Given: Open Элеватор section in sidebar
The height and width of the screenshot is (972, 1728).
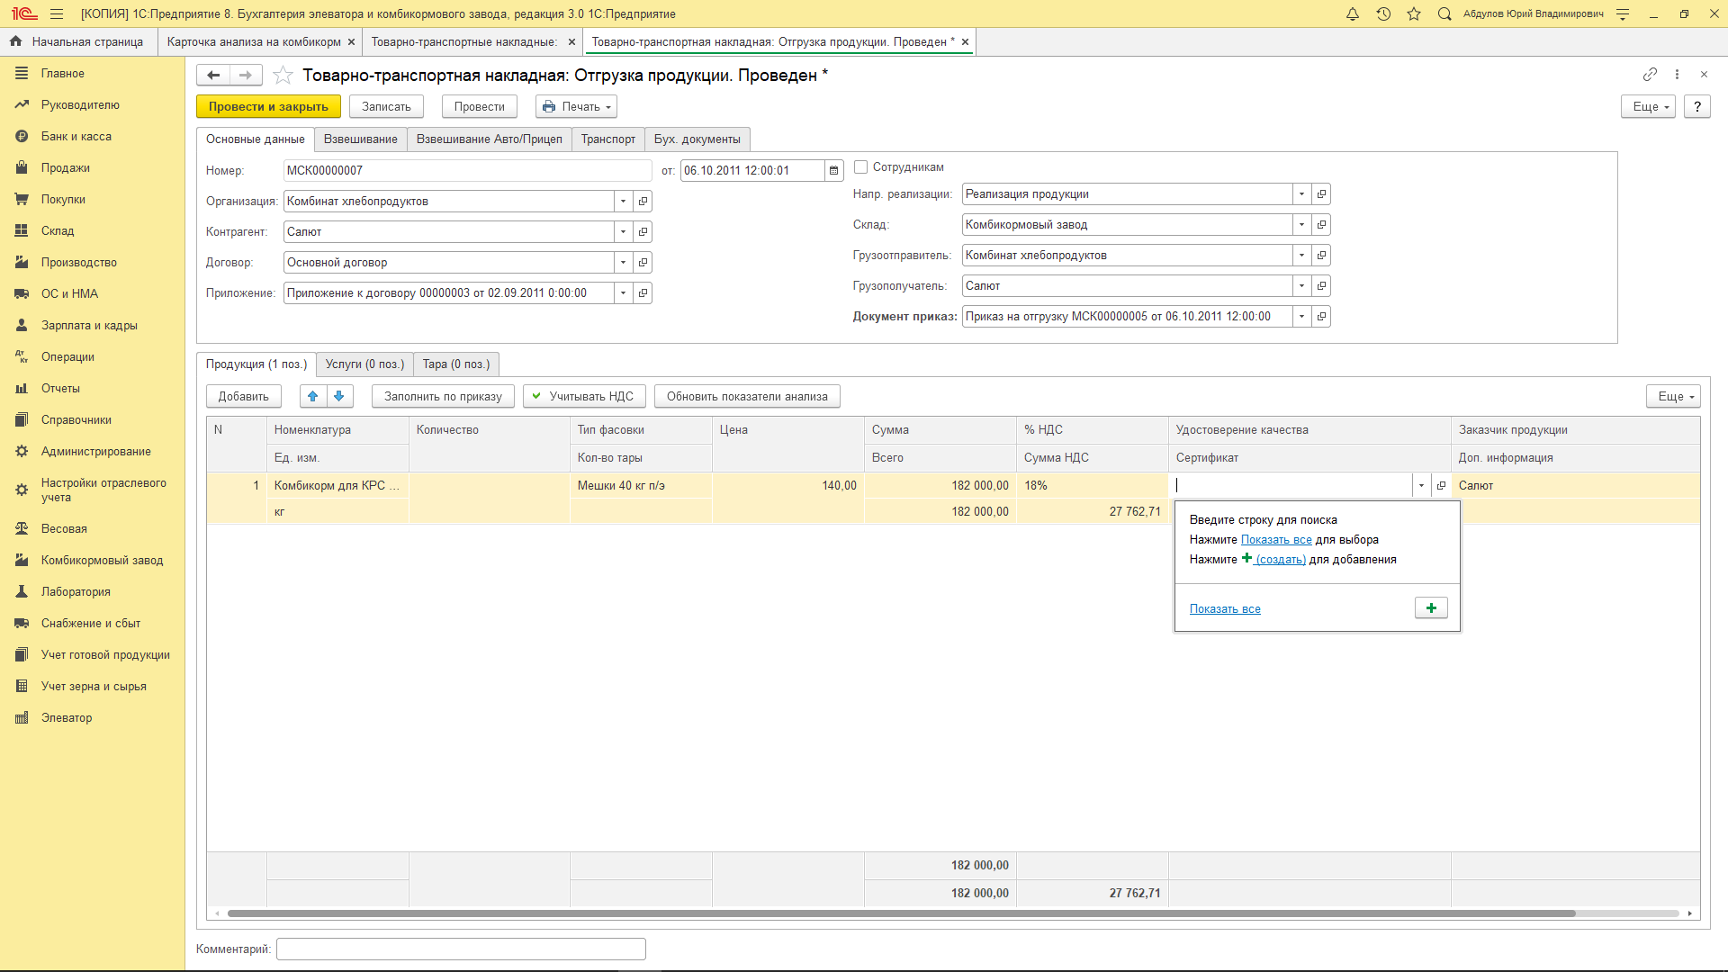Looking at the screenshot, I should pos(67,717).
